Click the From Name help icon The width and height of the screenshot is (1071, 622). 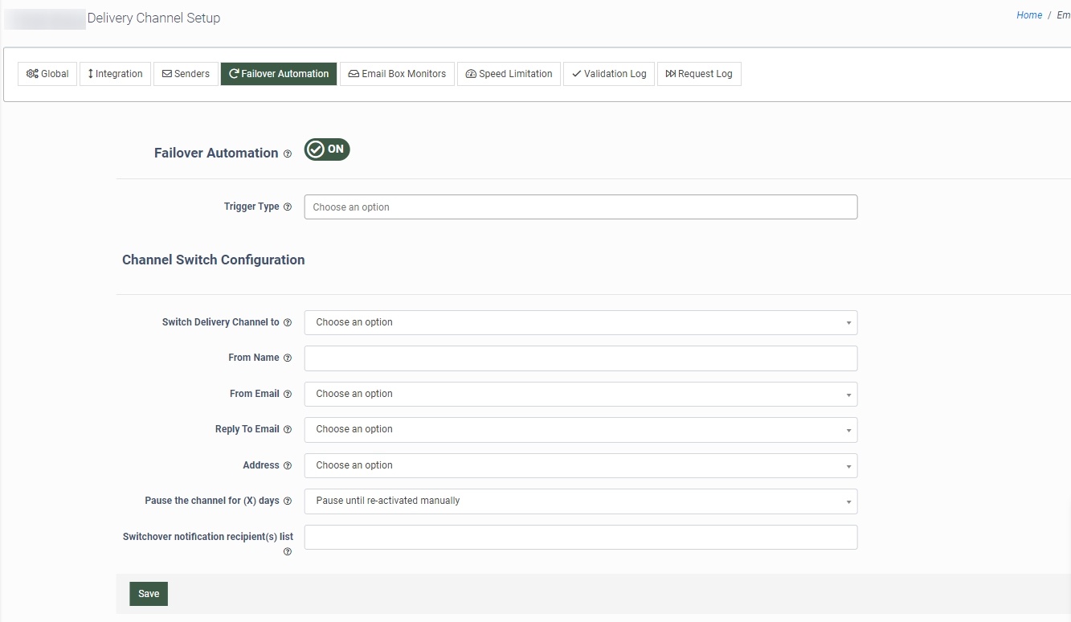288,358
